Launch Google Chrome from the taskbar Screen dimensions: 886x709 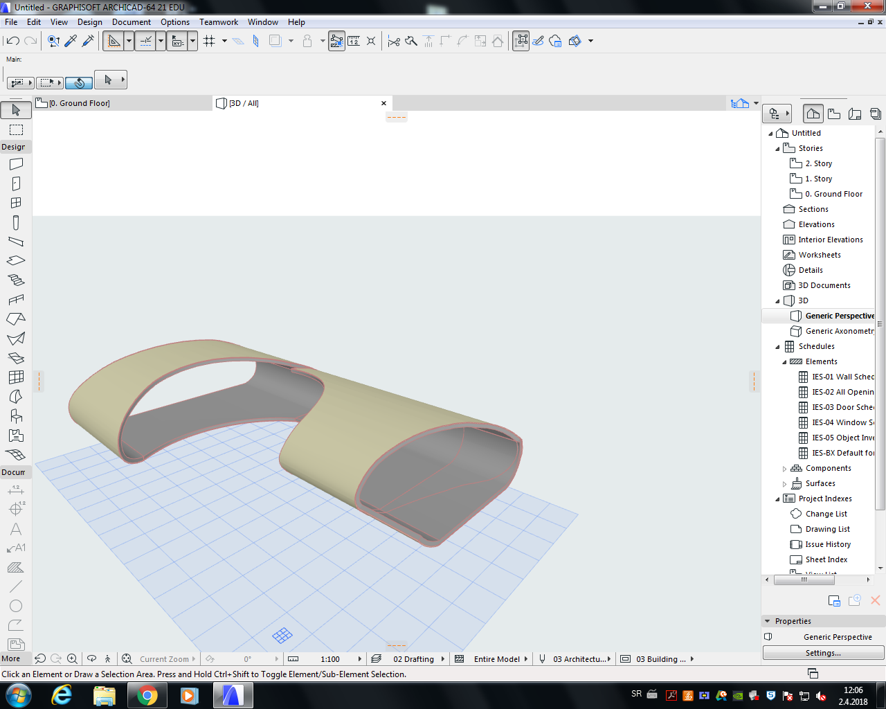pos(147,694)
